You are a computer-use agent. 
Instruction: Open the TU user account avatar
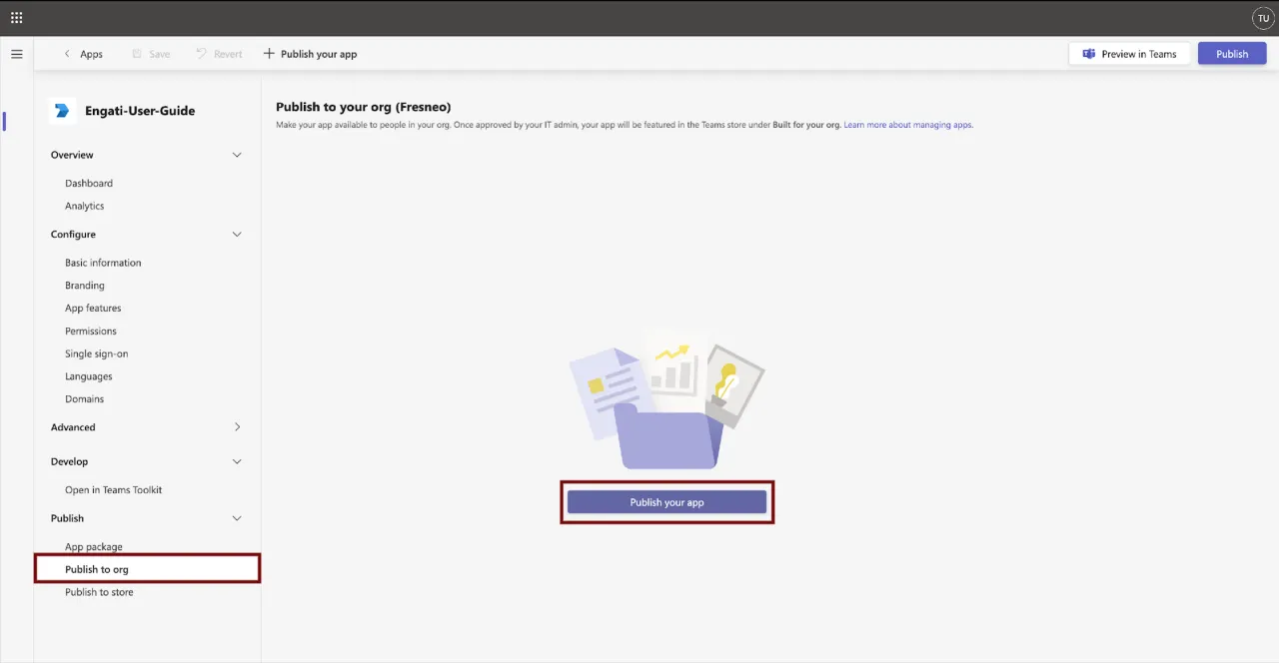point(1263,18)
